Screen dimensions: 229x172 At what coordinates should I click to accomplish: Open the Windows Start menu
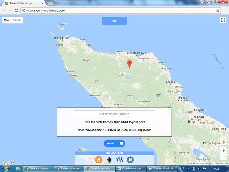click(6, 169)
